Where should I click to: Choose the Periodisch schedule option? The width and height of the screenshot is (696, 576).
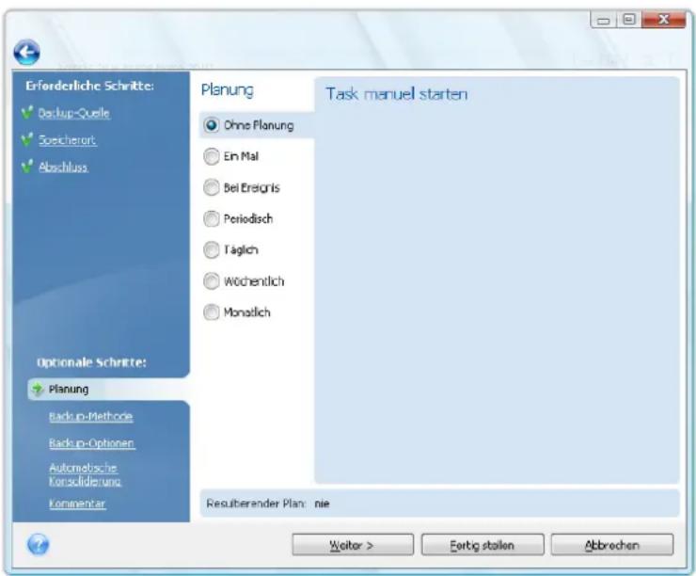pos(212,218)
